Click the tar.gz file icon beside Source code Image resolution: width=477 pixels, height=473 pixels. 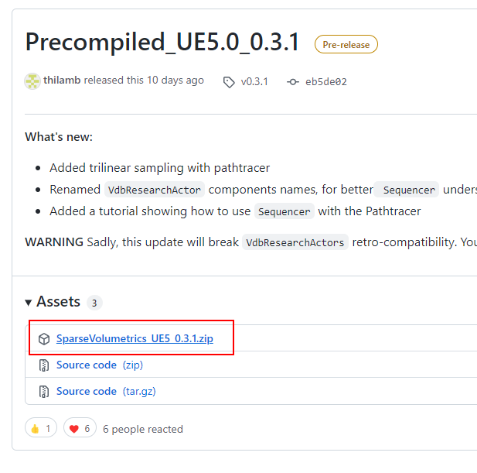pyautogui.click(x=44, y=392)
